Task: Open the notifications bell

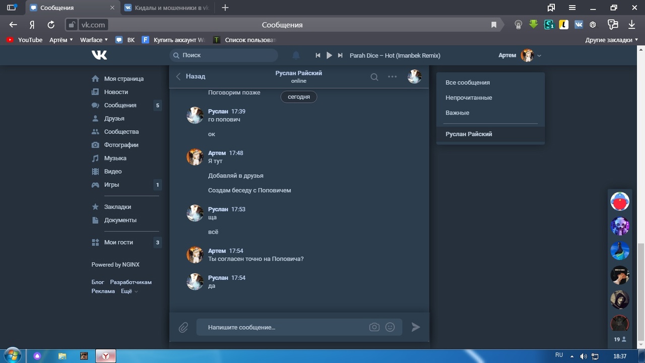Action: tap(296, 55)
